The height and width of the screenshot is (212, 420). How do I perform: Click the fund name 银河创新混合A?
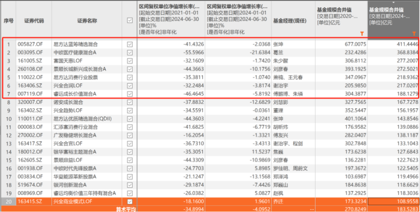[x=71, y=185]
